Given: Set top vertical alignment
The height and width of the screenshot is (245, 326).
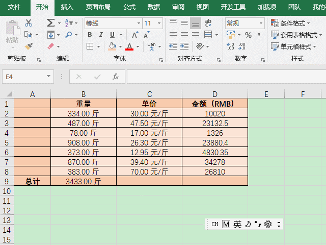Looking at the screenshot, I should pyautogui.click(x=173, y=22).
